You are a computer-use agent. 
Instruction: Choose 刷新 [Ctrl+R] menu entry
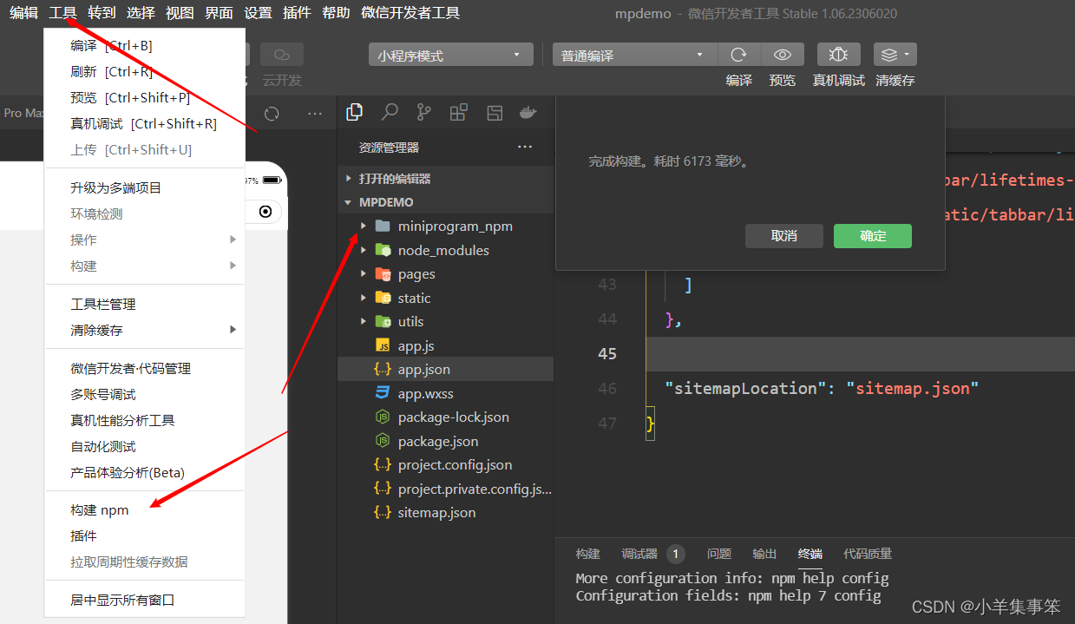click(x=145, y=71)
